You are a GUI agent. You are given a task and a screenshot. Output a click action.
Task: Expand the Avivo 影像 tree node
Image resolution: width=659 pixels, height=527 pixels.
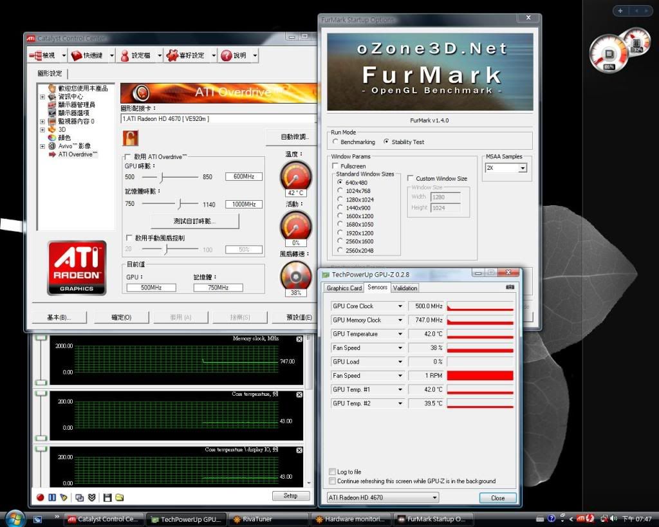coord(42,146)
